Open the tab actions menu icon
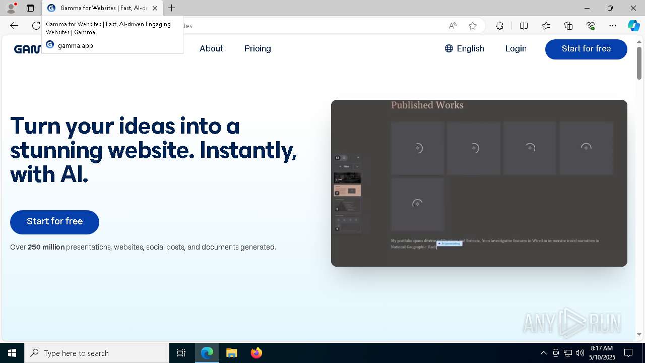Screen dimensions: 645x363 [30, 8]
